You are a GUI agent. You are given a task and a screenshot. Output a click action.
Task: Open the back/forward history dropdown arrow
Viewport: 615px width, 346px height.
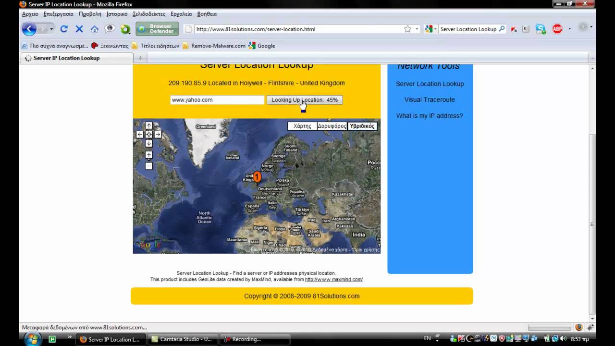tap(51, 29)
